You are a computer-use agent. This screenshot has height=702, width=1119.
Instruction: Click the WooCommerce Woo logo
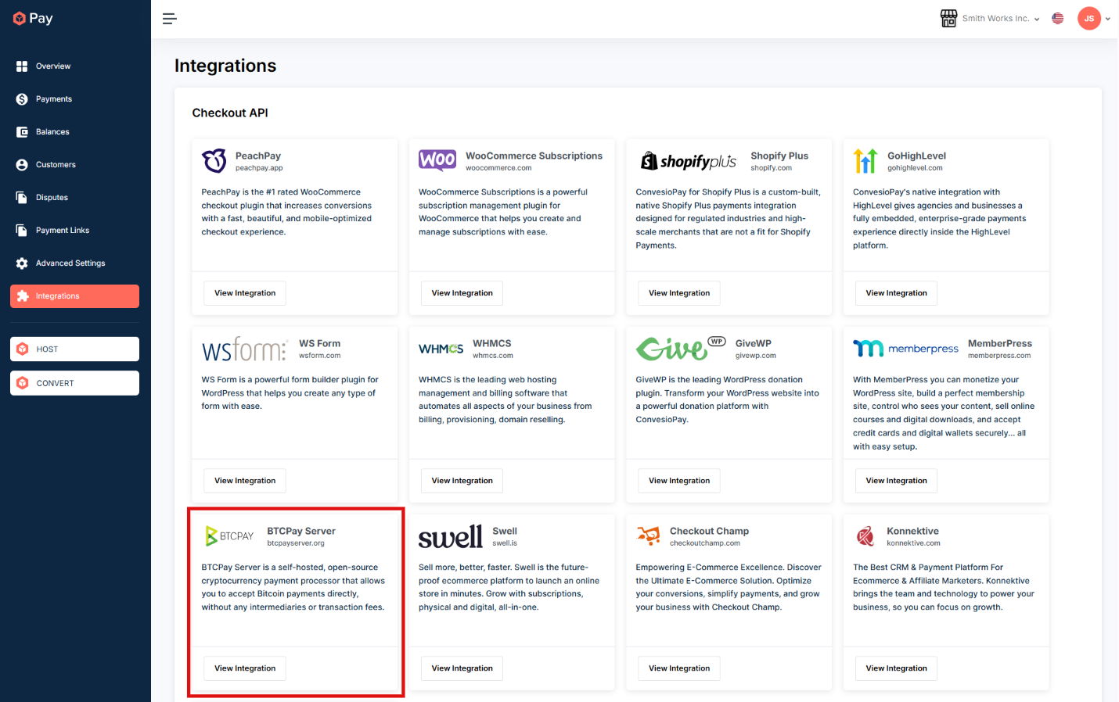click(x=437, y=160)
